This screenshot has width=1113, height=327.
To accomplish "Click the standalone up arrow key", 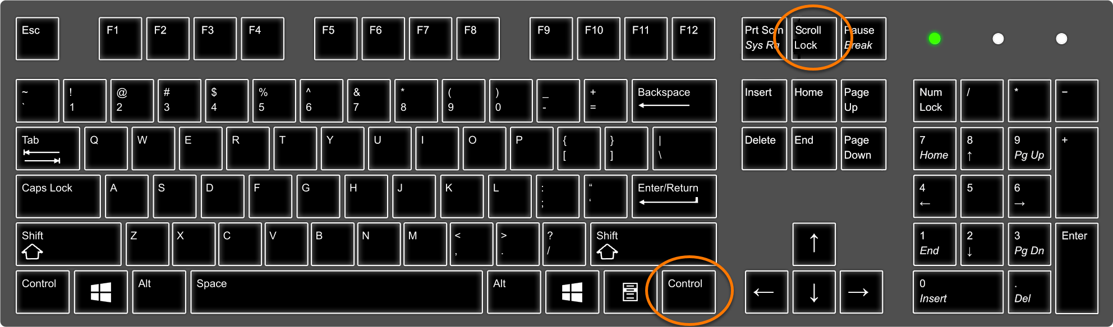I will pos(814,244).
